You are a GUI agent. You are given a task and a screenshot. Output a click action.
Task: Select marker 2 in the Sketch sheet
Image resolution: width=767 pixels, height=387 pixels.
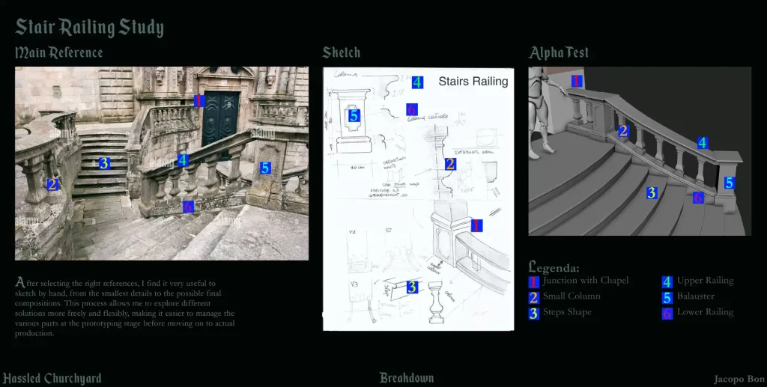(450, 164)
